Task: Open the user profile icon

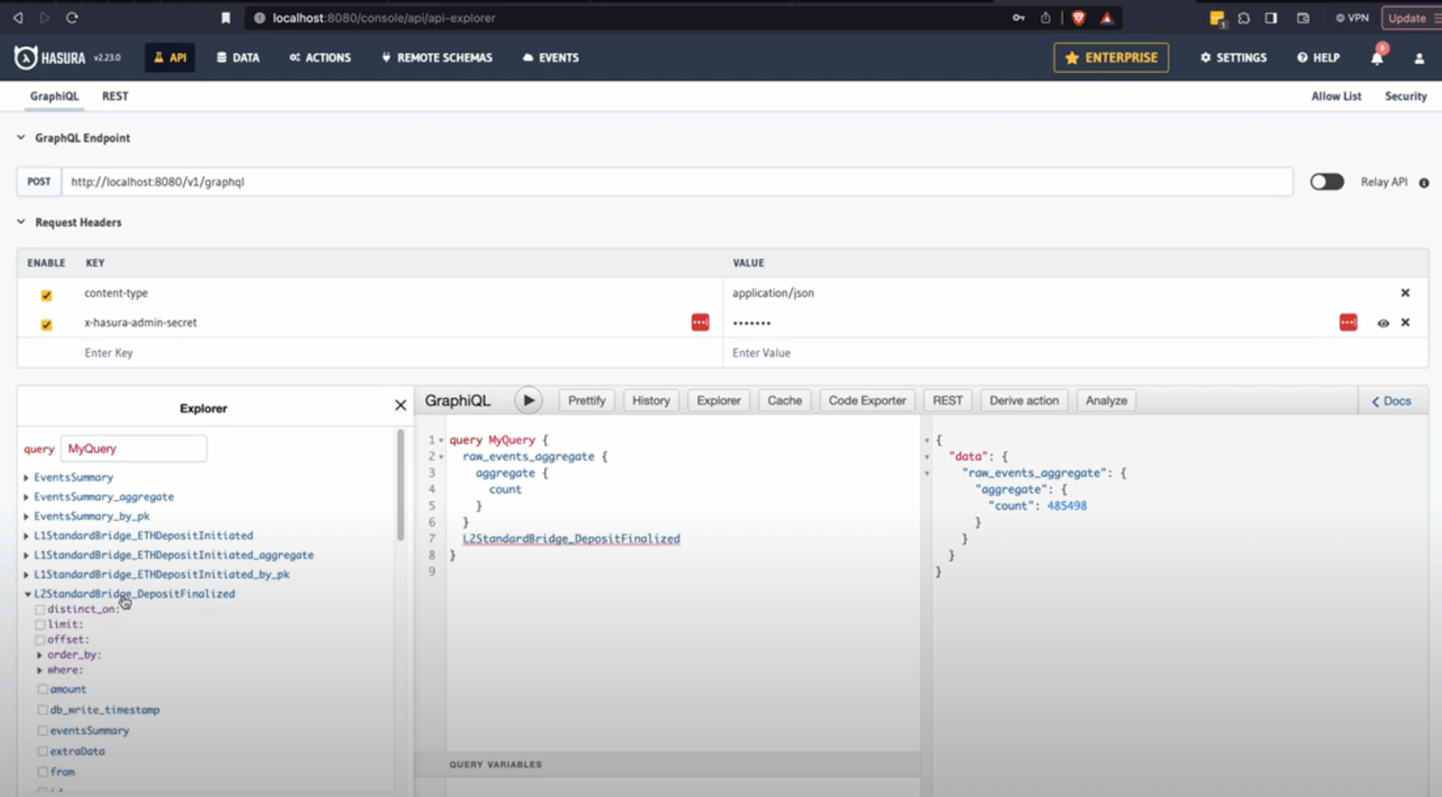Action: pyautogui.click(x=1419, y=58)
